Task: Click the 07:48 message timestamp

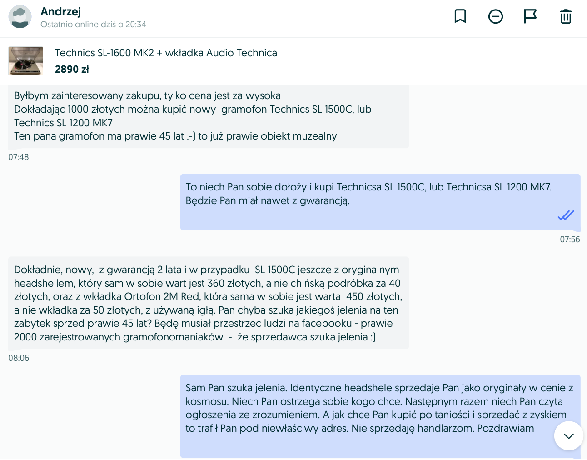Action: pos(19,157)
